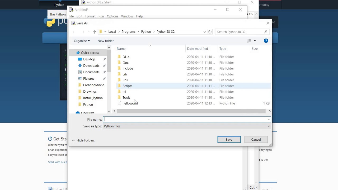Image resolution: width=338 pixels, height=190 pixels.
Task: Click the Quick access star icon
Action: [78, 53]
